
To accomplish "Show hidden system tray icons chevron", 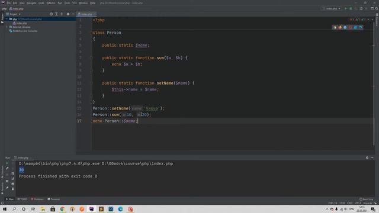I will coord(327,209).
